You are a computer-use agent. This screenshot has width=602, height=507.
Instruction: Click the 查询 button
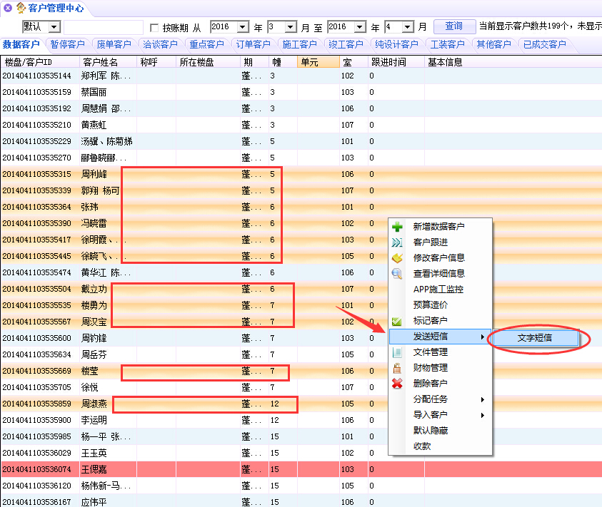454,26
